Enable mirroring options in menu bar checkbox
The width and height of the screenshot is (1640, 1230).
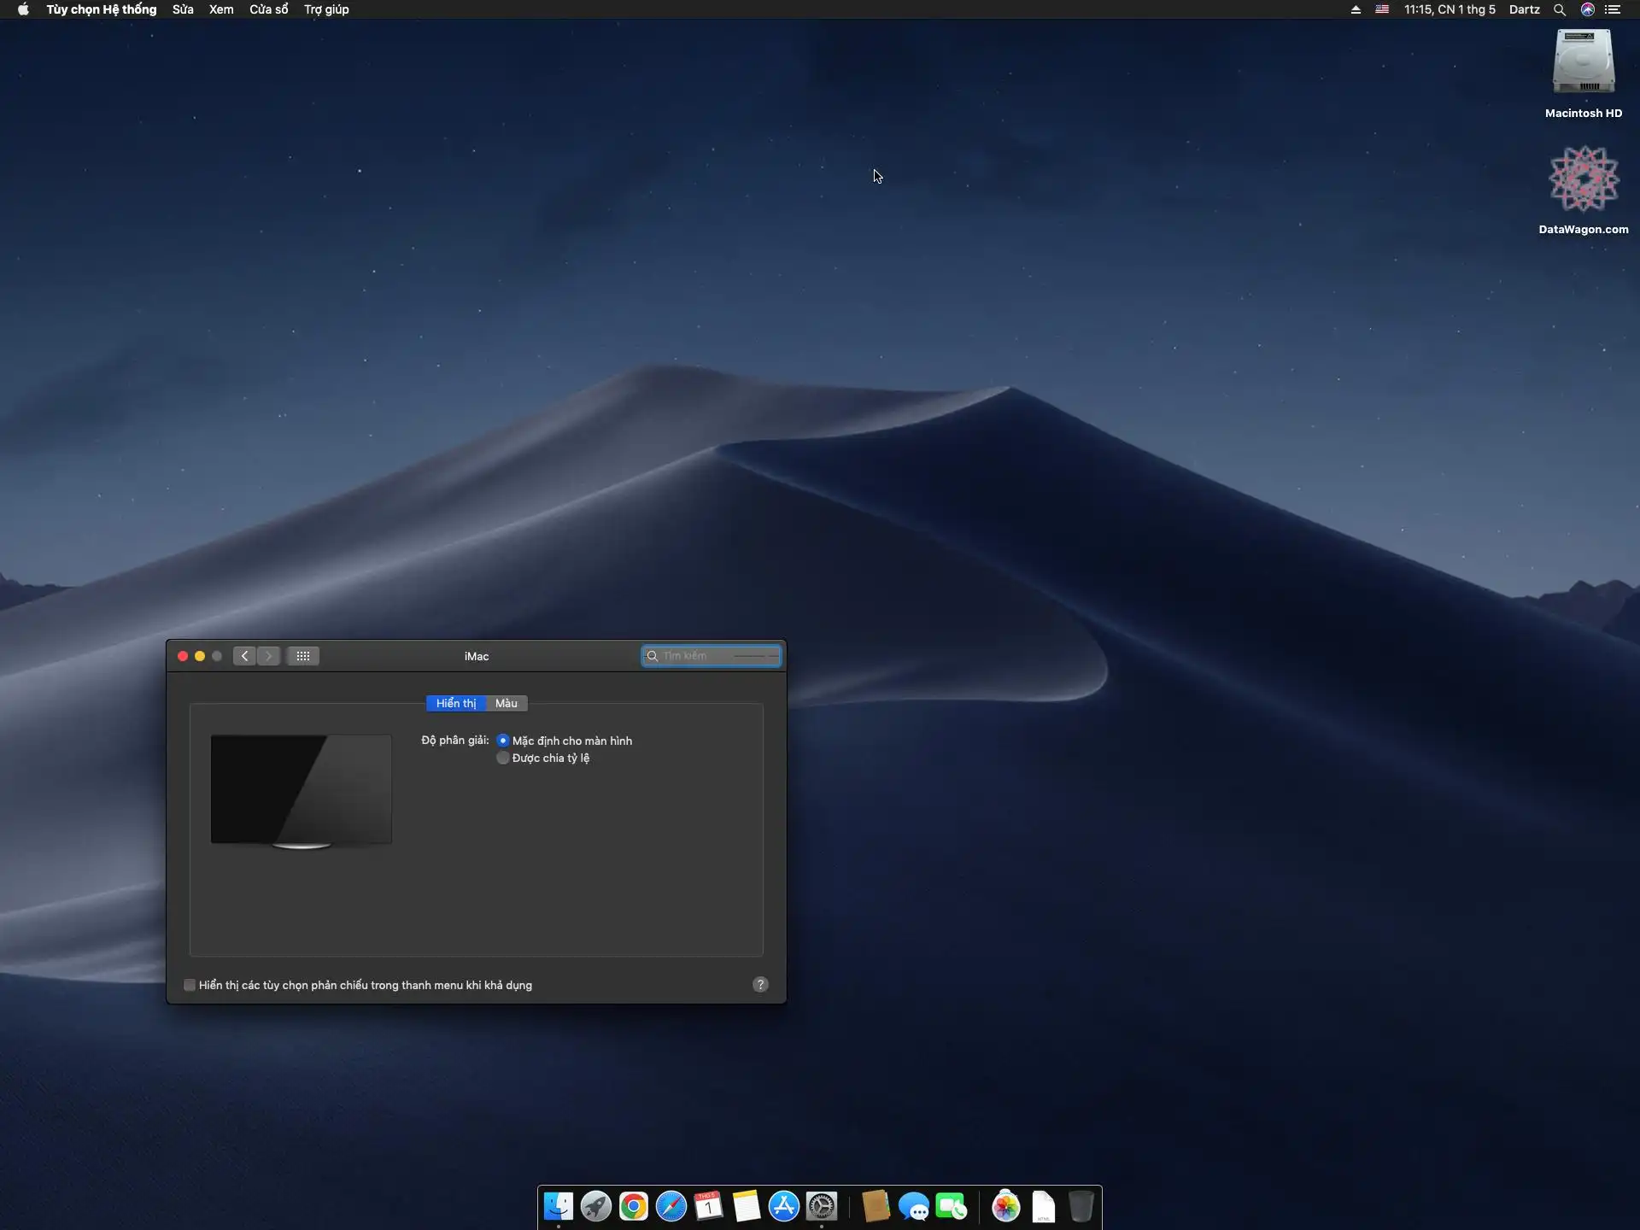[x=190, y=985]
